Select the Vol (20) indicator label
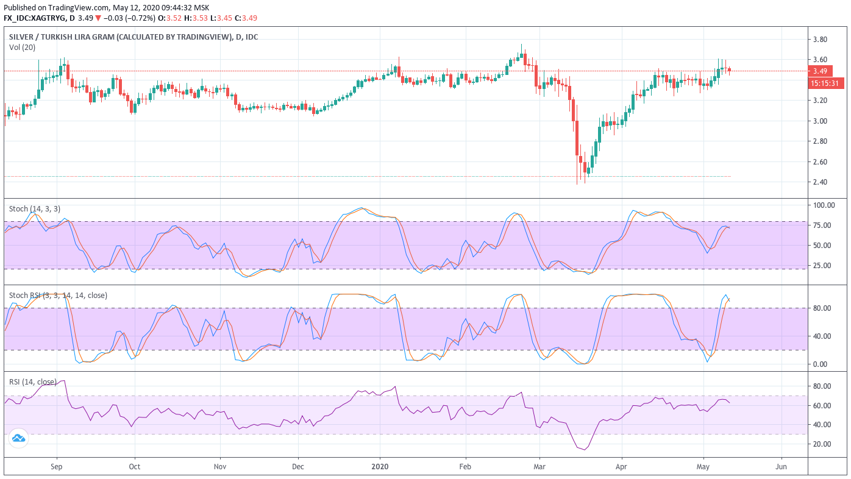The image size is (851, 479). [x=22, y=48]
